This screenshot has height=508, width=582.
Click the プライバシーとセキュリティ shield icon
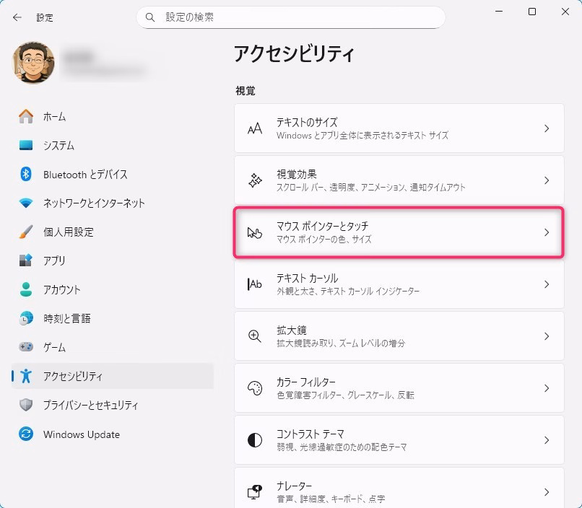tap(26, 405)
